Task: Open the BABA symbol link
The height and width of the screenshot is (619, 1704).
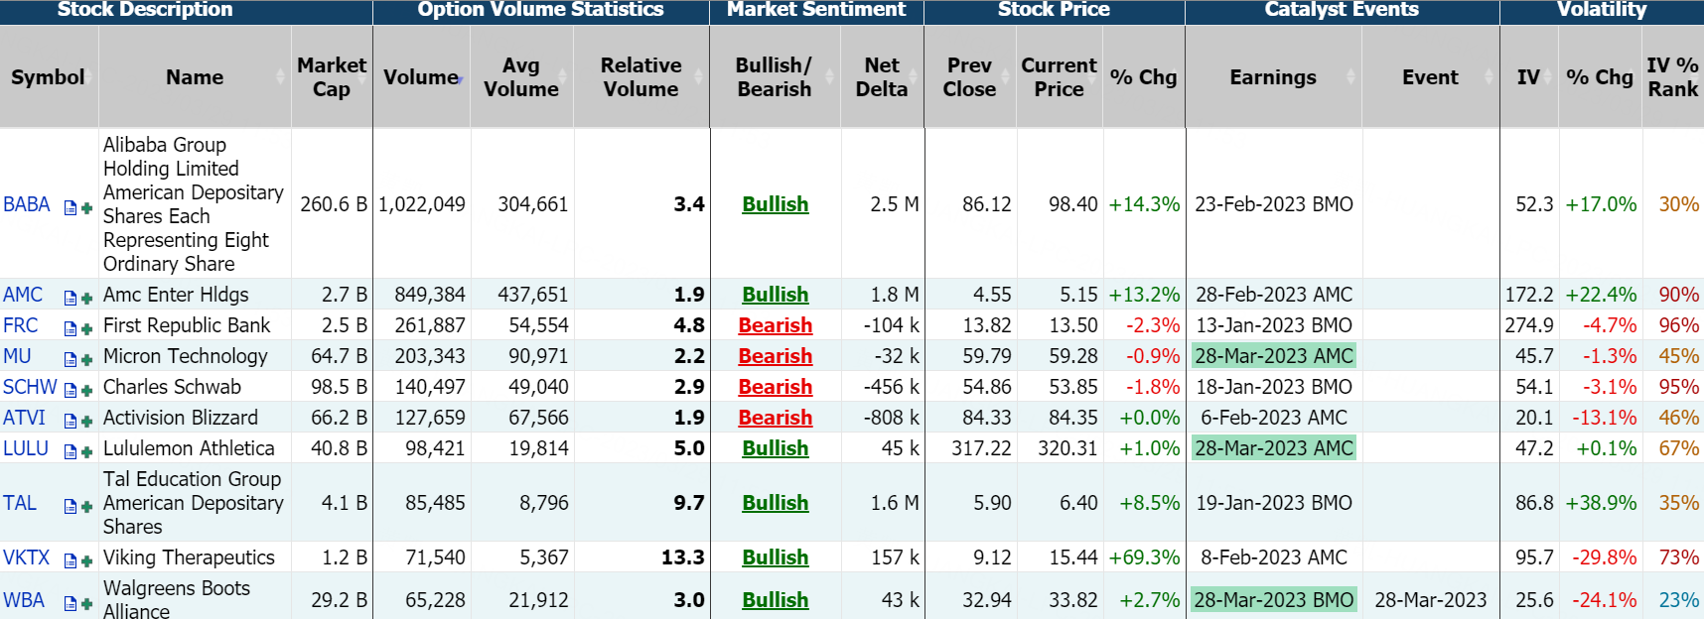Action: point(27,204)
